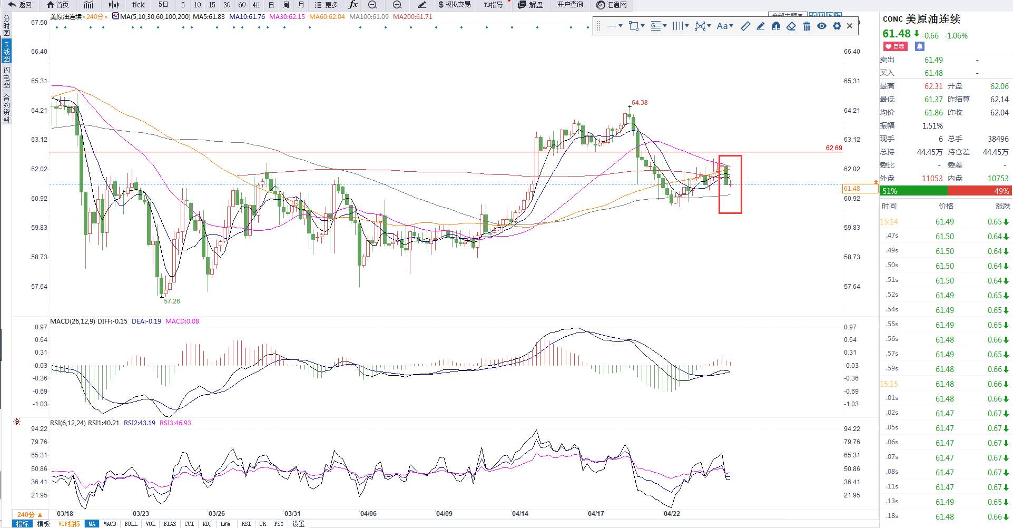The height and width of the screenshot is (528, 1013).
Task: Click the sun icon beside RSI panel
Action: [17, 422]
